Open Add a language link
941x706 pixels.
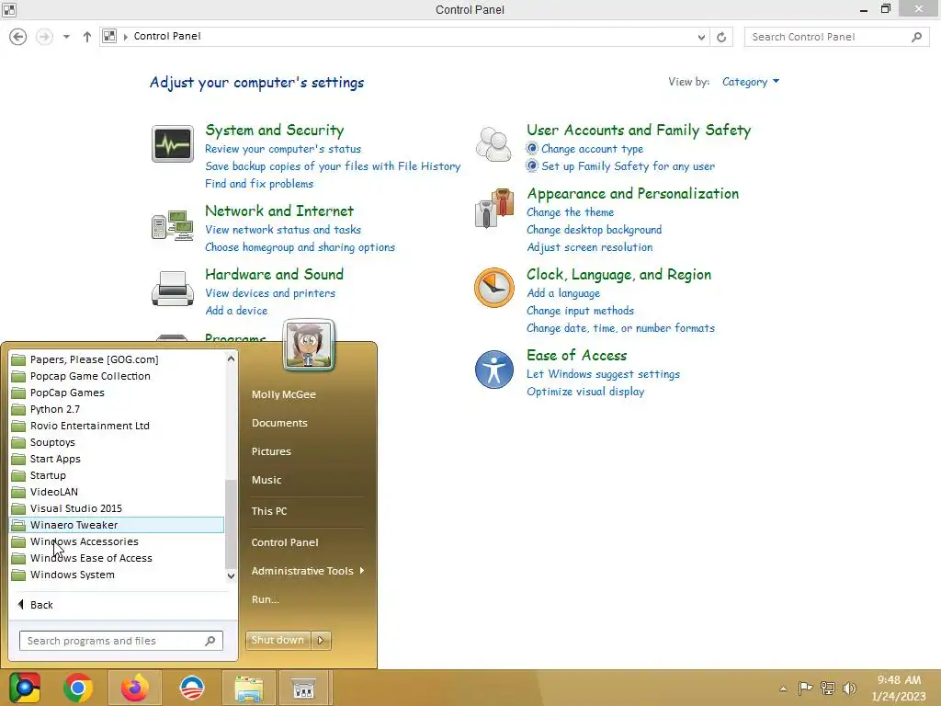click(563, 293)
